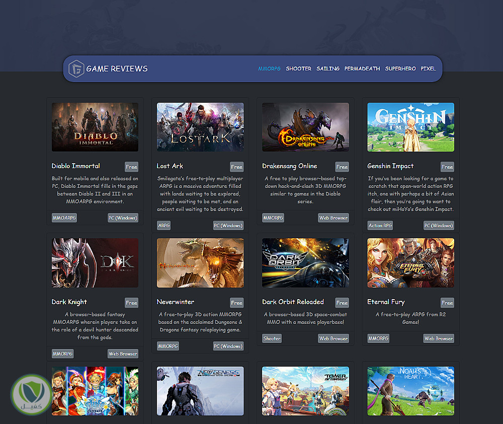Click the Eternal Fury title
Screen dimensions: 503x424
pos(386,302)
